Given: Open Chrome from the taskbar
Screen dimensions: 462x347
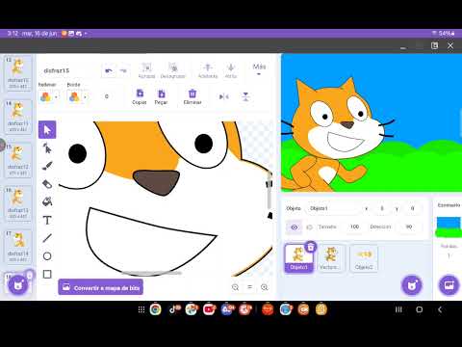Looking at the screenshot, I should coord(156,309).
